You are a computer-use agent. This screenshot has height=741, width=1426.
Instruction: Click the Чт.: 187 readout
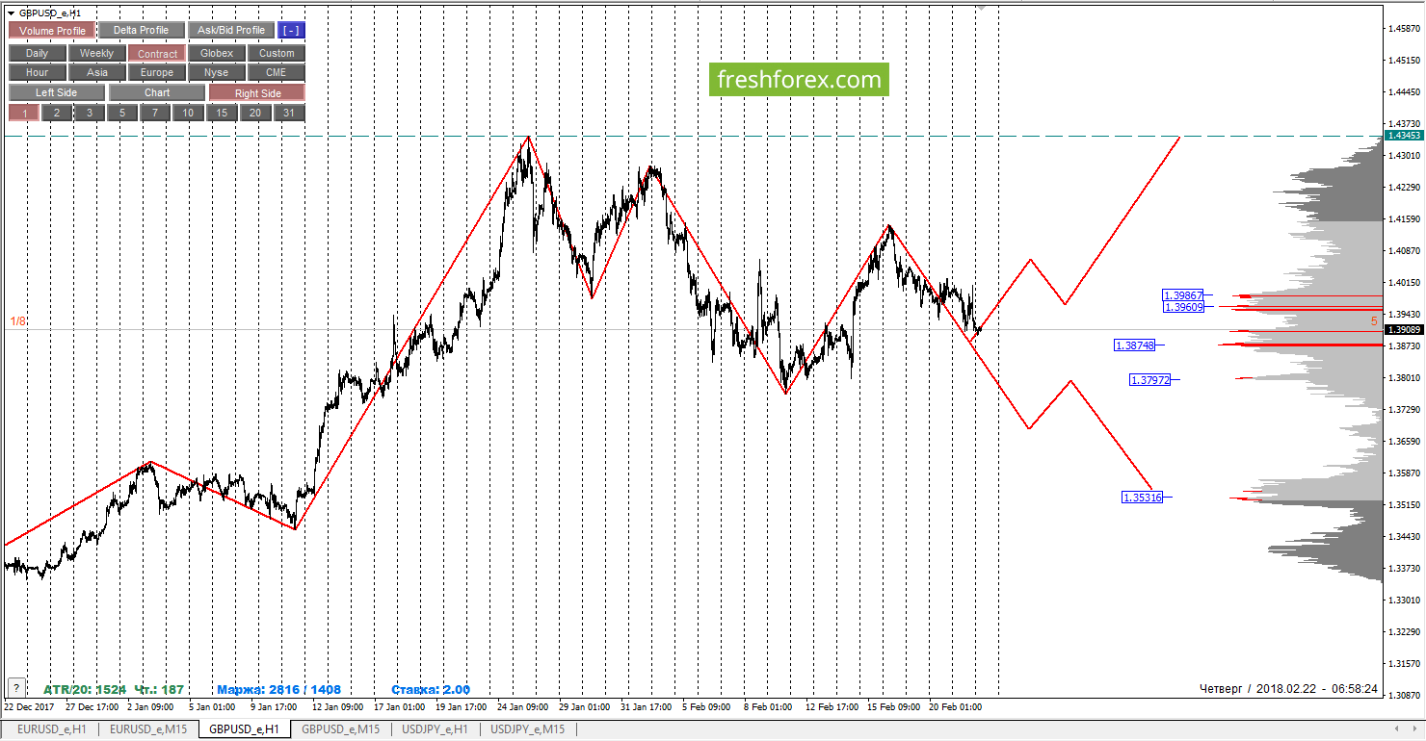pyautogui.click(x=159, y=690)
